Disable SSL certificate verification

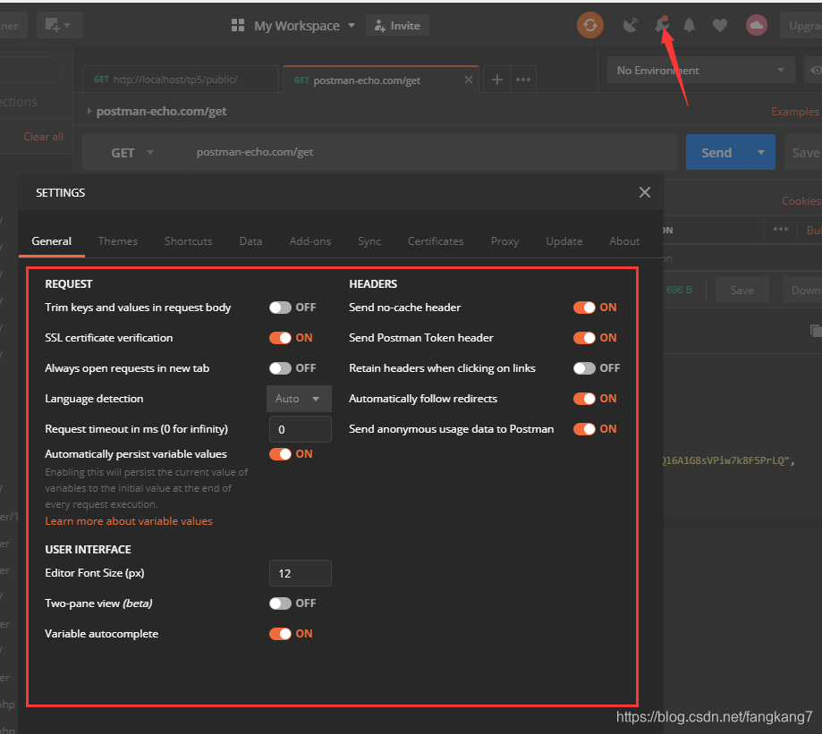tap(280, 338)
